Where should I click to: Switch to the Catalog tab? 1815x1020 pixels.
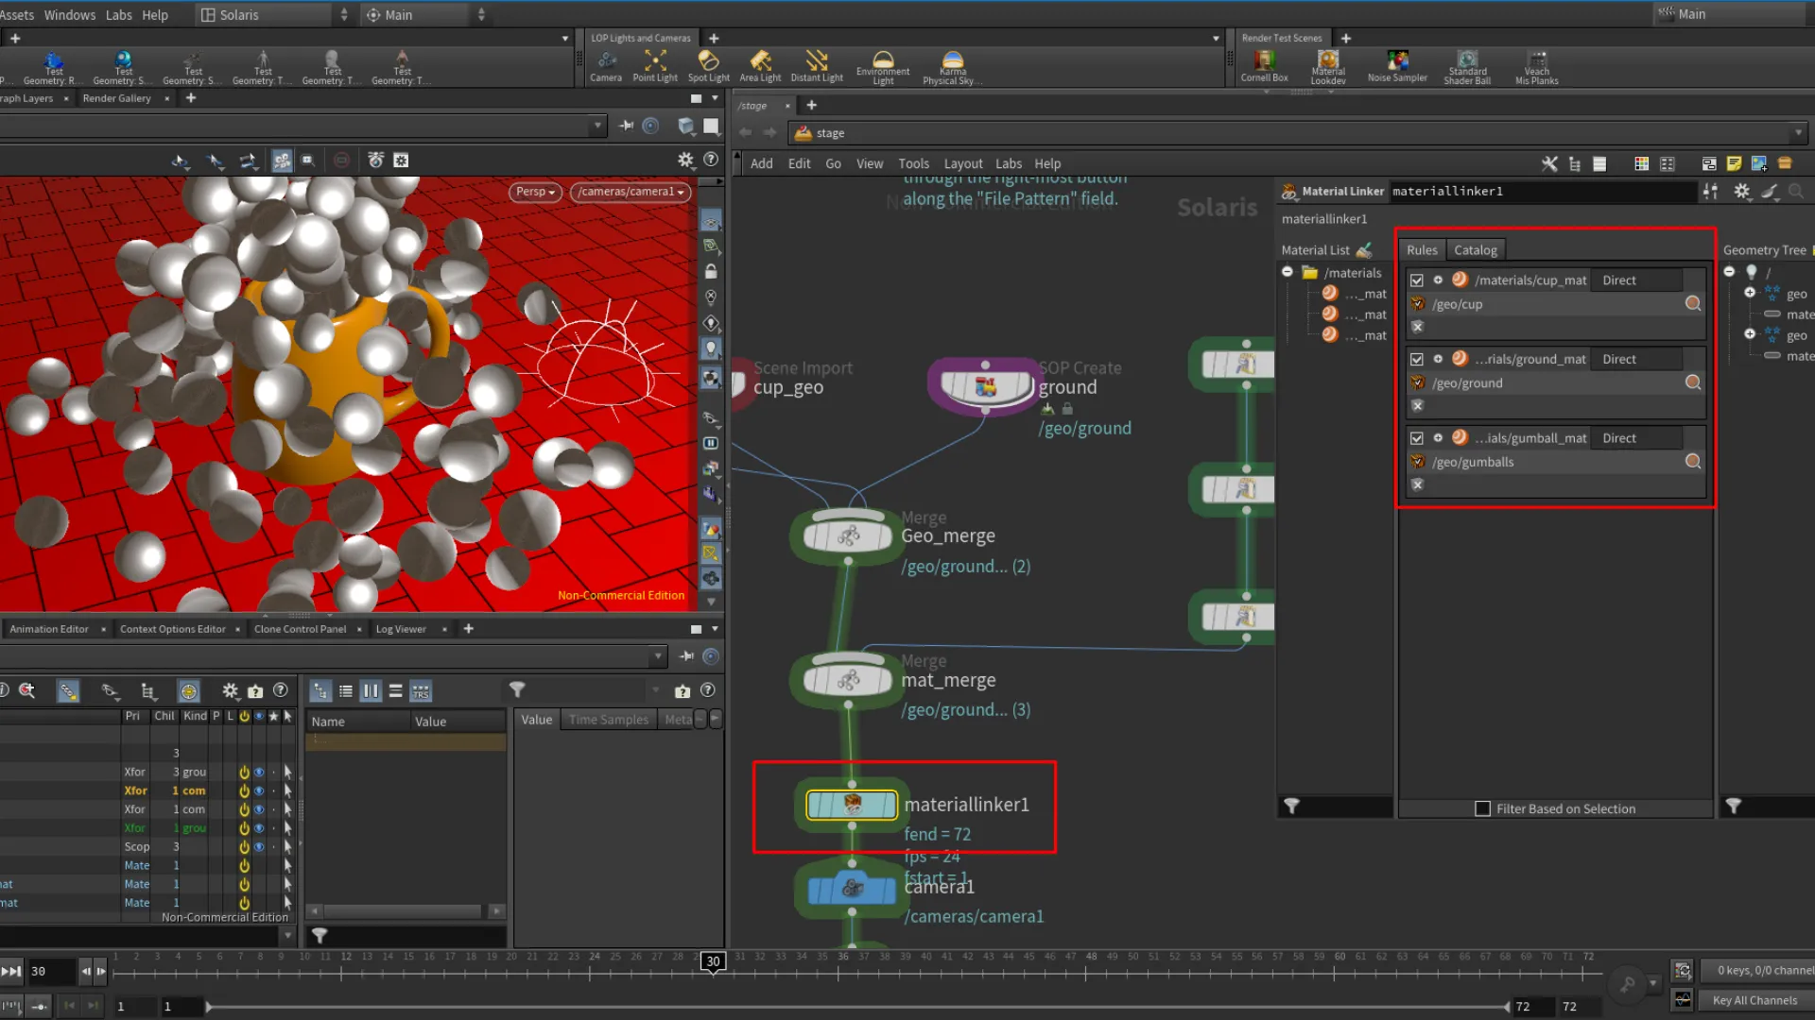click(1476, 249)
